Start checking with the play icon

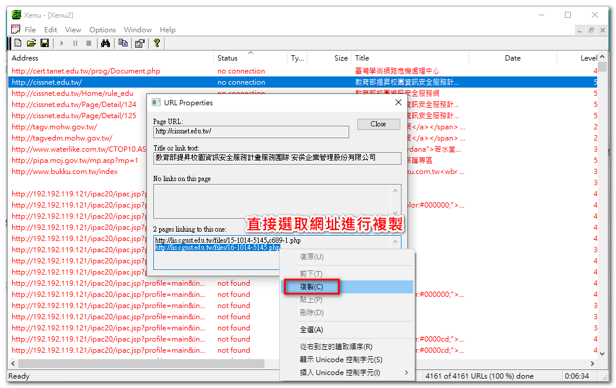coord(62,44)
